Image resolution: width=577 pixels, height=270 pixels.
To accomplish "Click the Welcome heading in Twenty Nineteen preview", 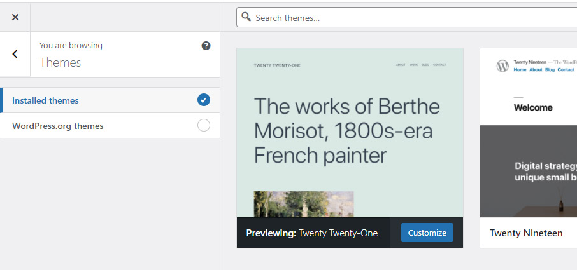I will tap(533, 107).
